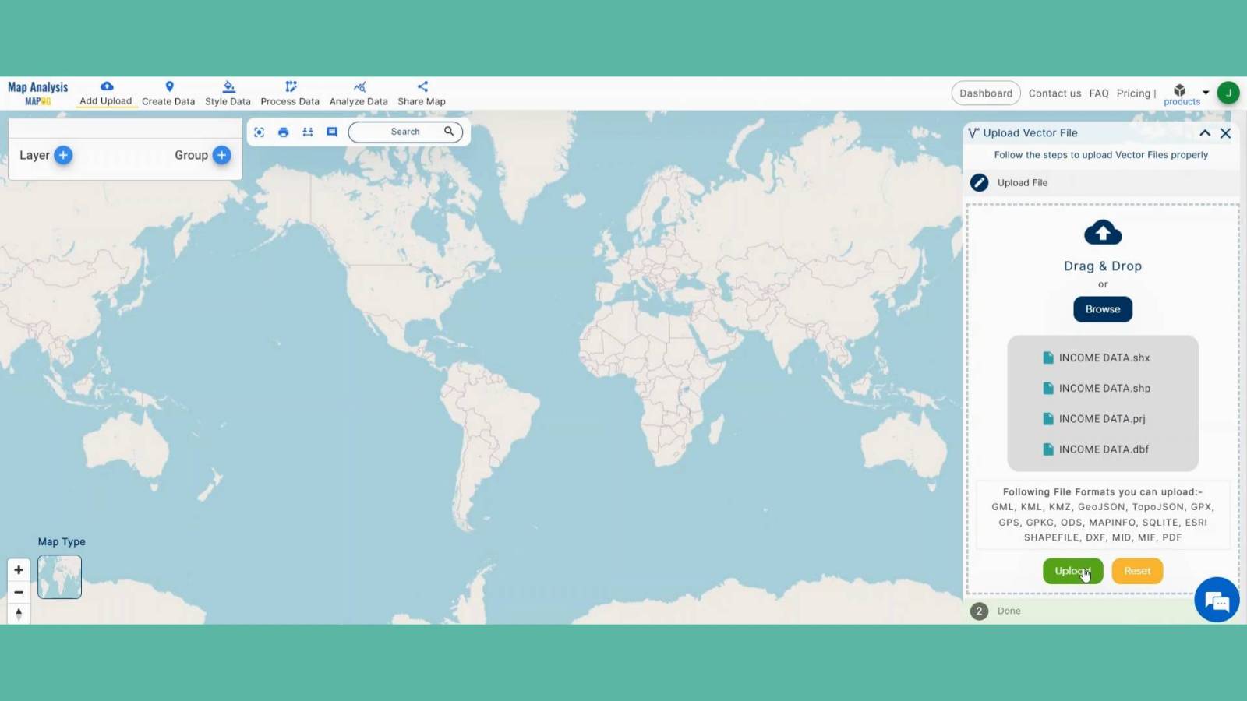This screenshot has height=701, width=1247.
Task: Open the live chat bubble
Action: pos(1217,600)
